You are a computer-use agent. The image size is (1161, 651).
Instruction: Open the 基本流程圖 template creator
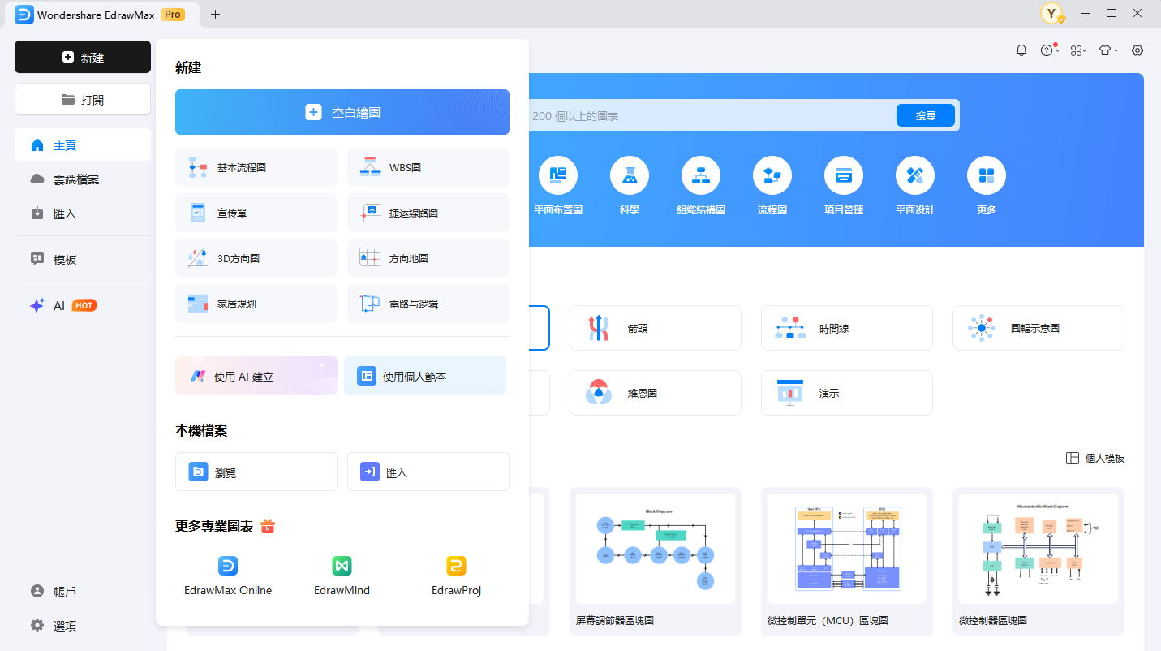[x=256, y=167]
